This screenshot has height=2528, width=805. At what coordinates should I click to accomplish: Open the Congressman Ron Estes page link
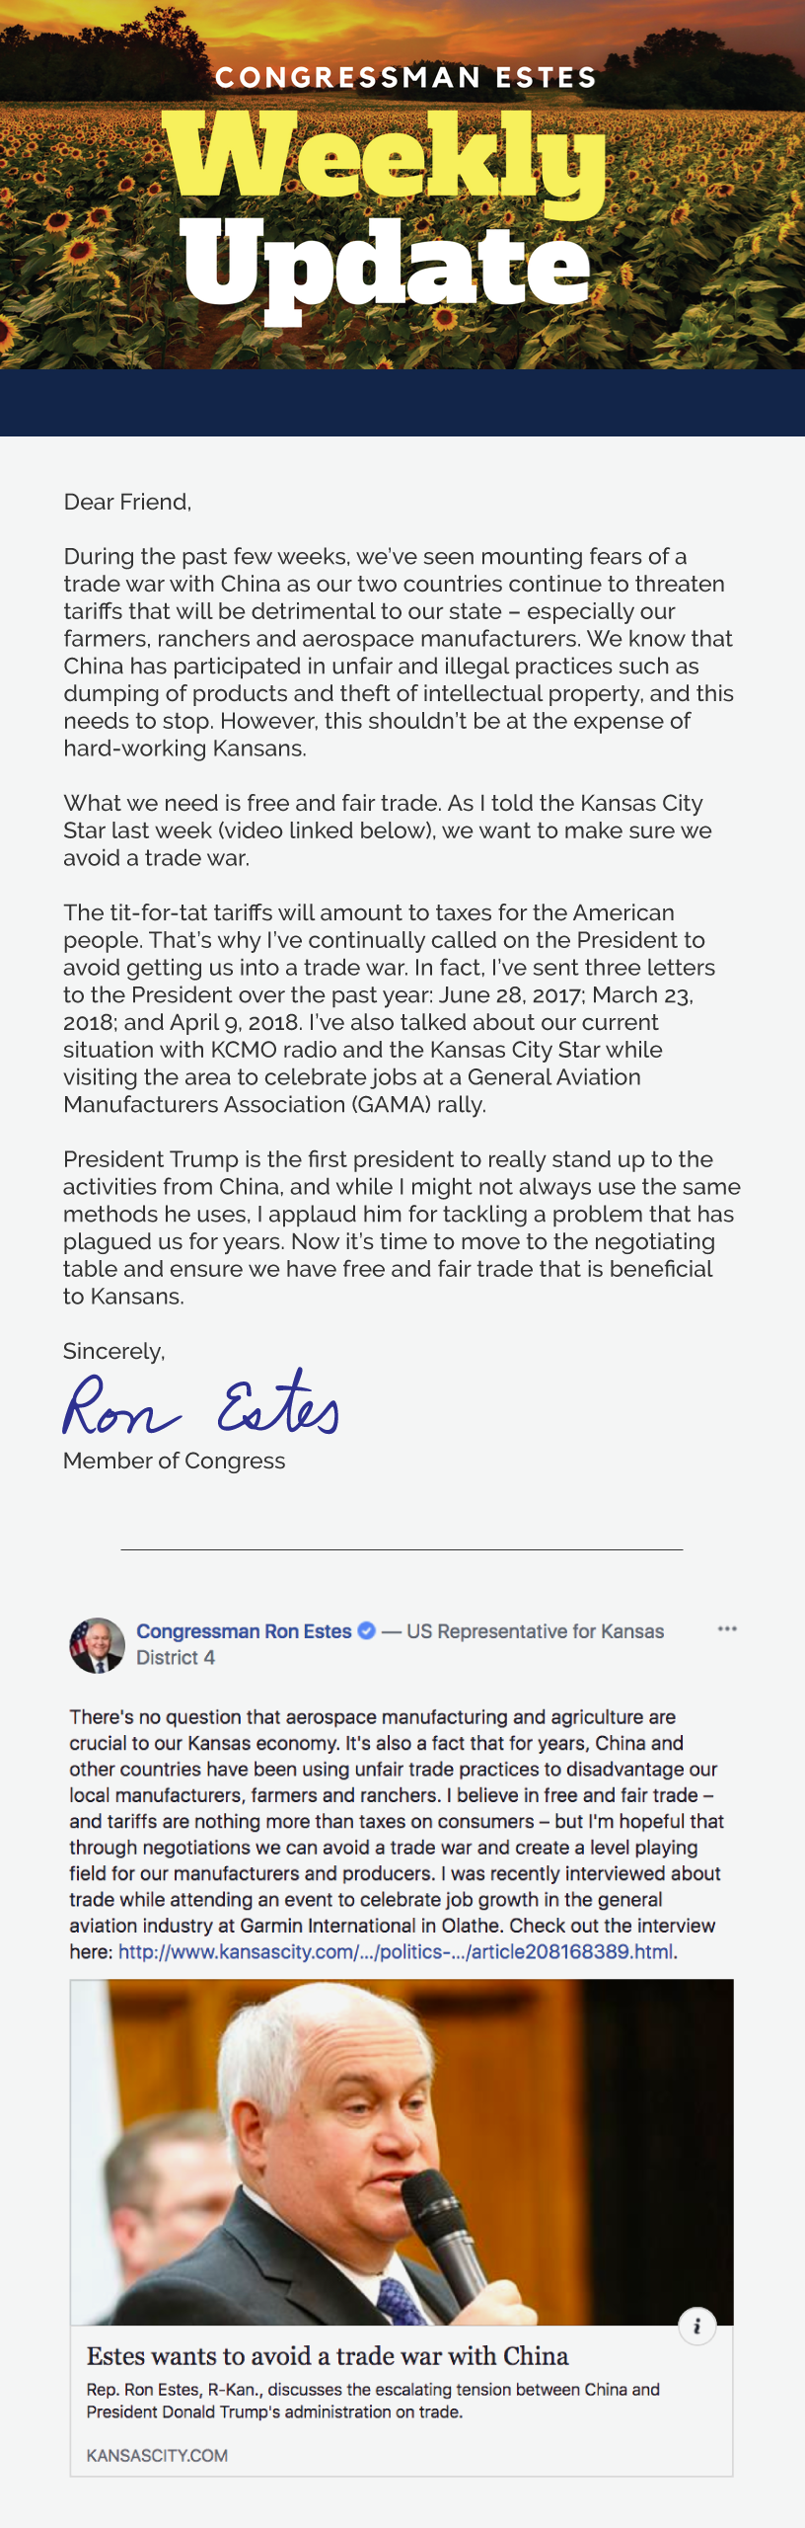click(244, 1631)
